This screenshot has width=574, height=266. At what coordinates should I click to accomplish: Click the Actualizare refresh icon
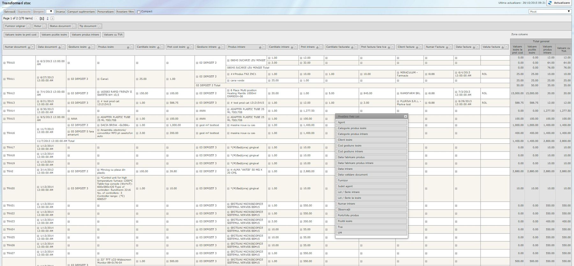550,3
